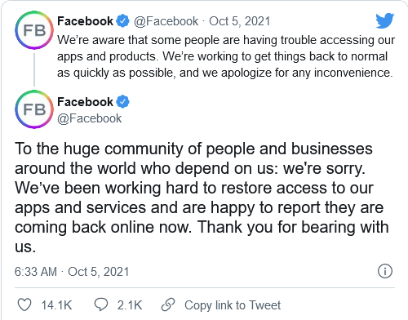The image size is (408, 320).
Task: Click the FB avatar on main tweet
Action: coord(34,109)
